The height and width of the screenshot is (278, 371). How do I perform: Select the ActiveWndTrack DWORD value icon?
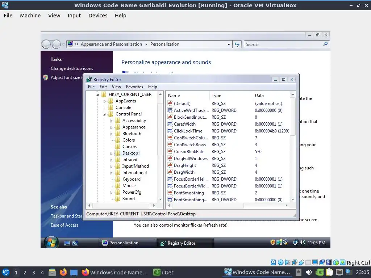click(170, 110)
